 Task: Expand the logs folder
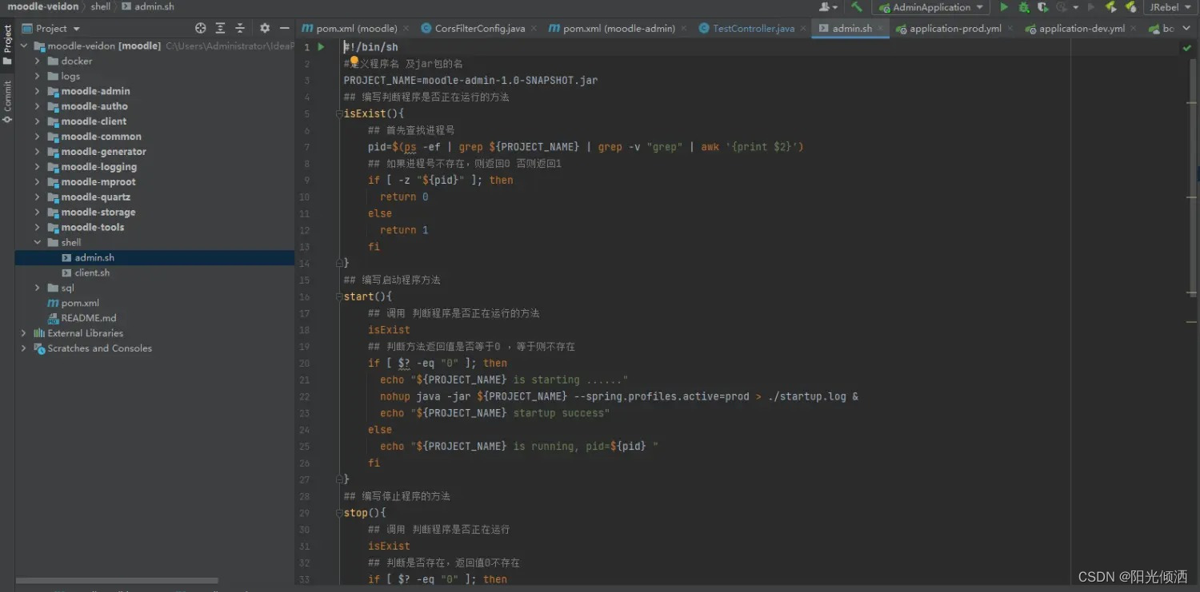pos(38,76)
